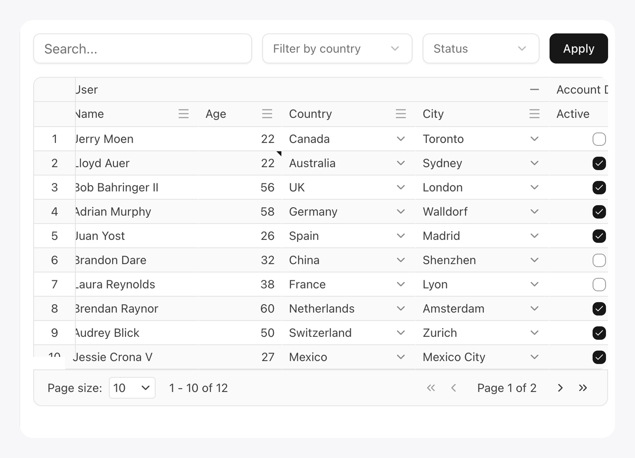Screen dimensions: 635x458
Task: Select row number 4 header
Action: click(54, 212)
